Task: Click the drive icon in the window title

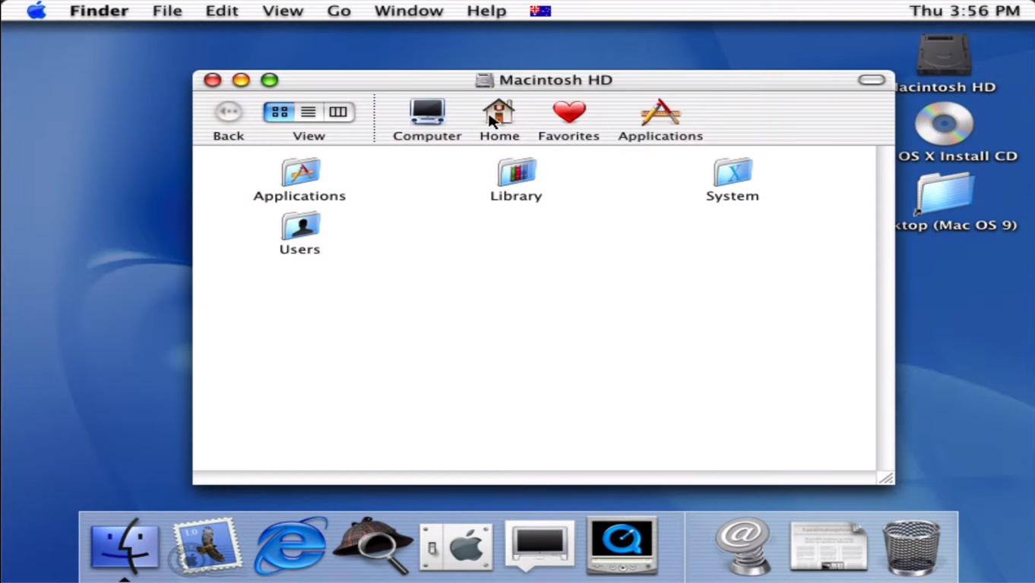Action: click(484, 80)
